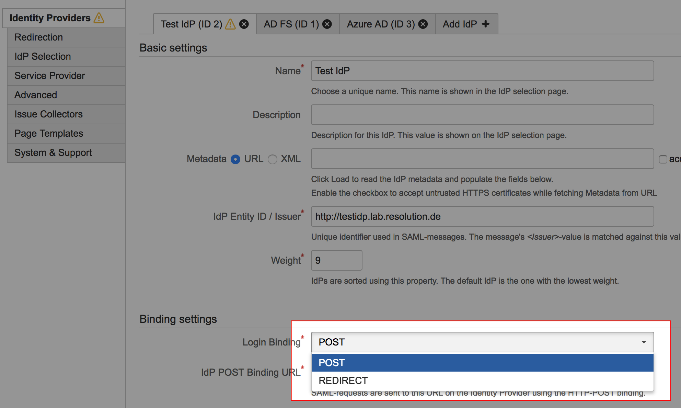Viewport: 681px width, 408px height.
Task: Open the Redirection sidebar section
Action: [x=39, y=37]
